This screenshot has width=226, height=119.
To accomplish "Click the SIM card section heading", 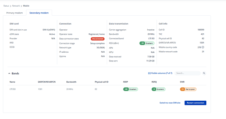I will pyautogui.click(x=14, y=24).
